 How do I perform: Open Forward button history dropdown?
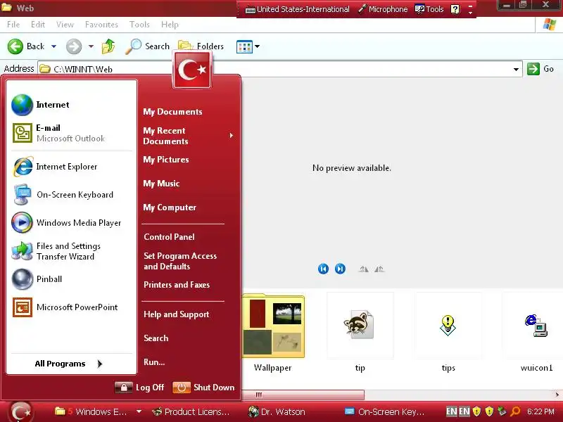(x=91, y=46)
